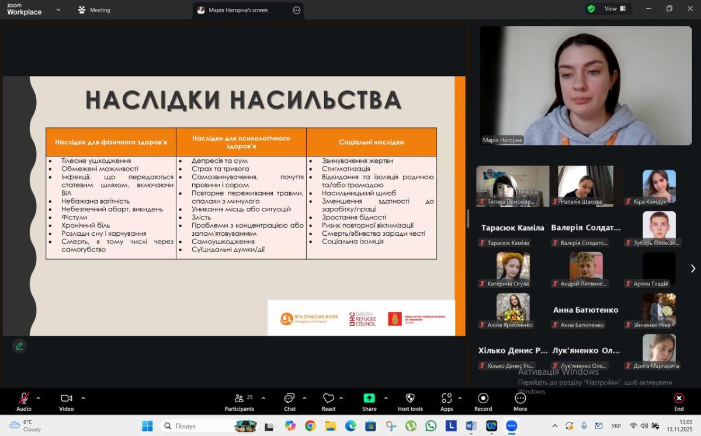Change layout using the View button

(x=615, y=9)
